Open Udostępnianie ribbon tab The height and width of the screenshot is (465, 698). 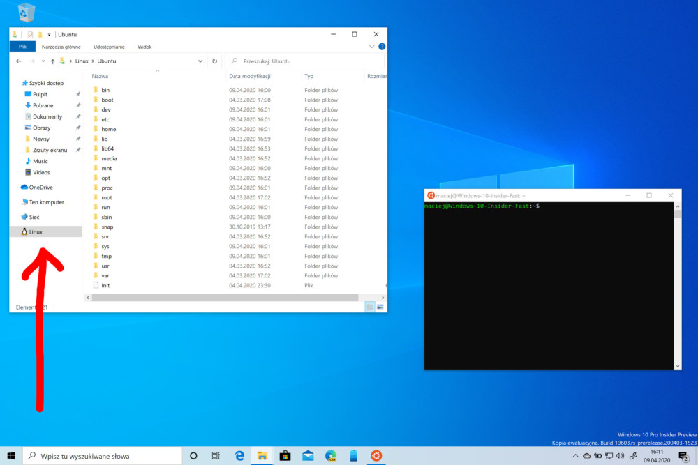pyautogui.click(x=109, y=47)
